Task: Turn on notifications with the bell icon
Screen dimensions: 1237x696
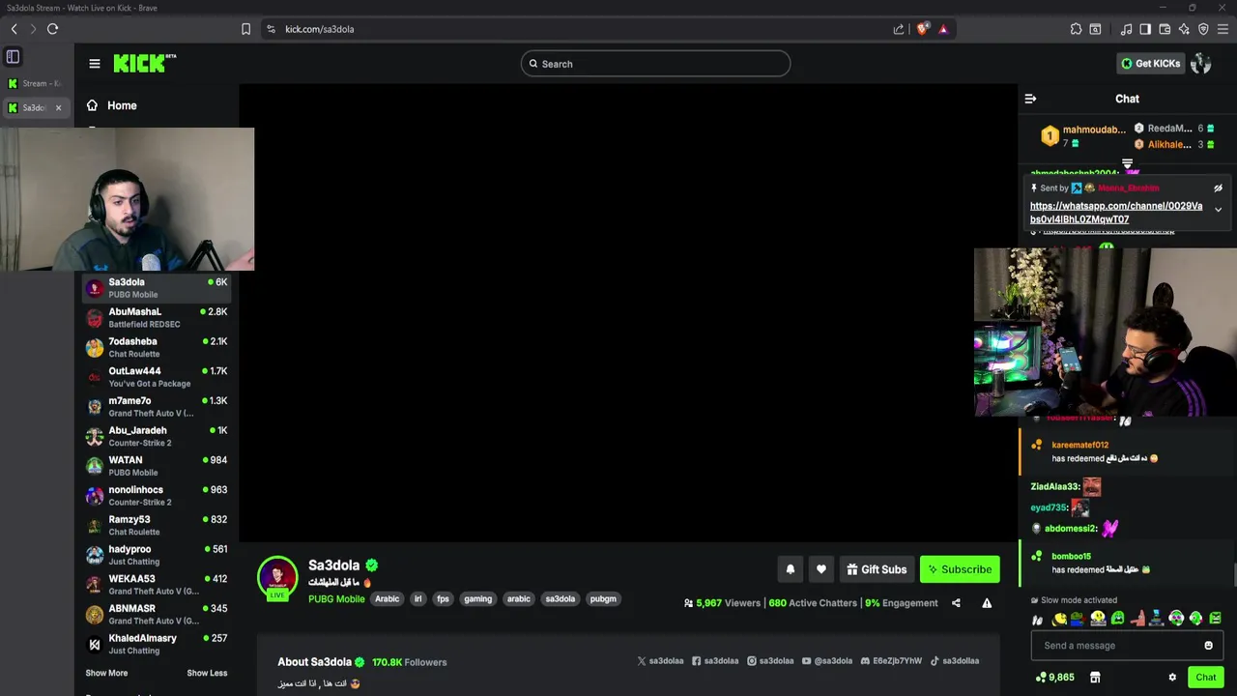Action: pyautogui.click(x=790, y=569)
